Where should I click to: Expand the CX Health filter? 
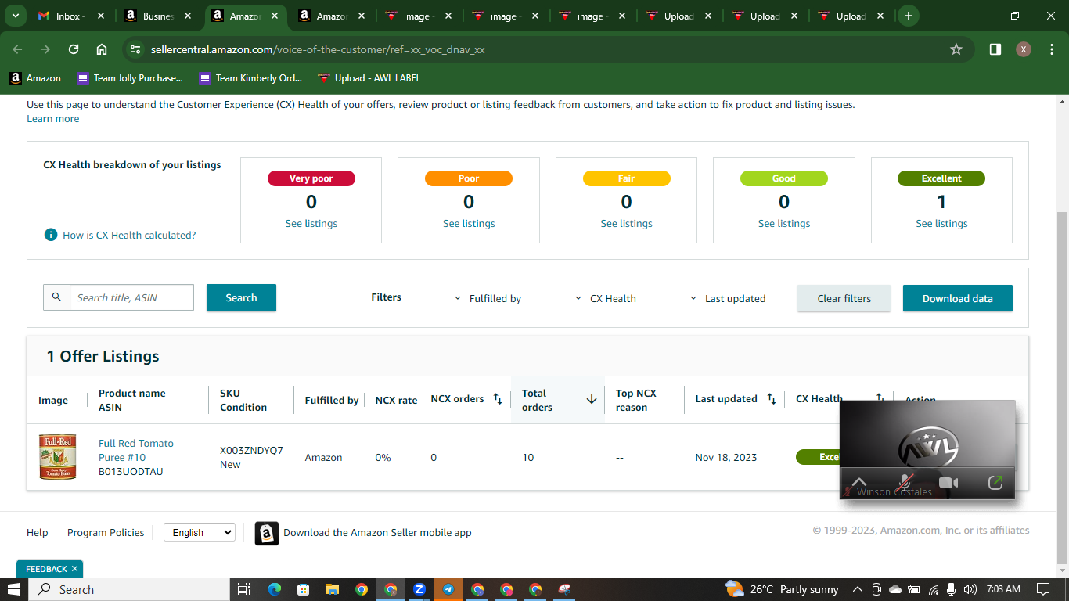(606, 298)
